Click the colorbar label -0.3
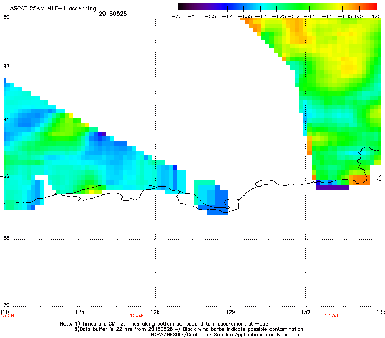Screen dimensions: 385x338 pos(261,17)
